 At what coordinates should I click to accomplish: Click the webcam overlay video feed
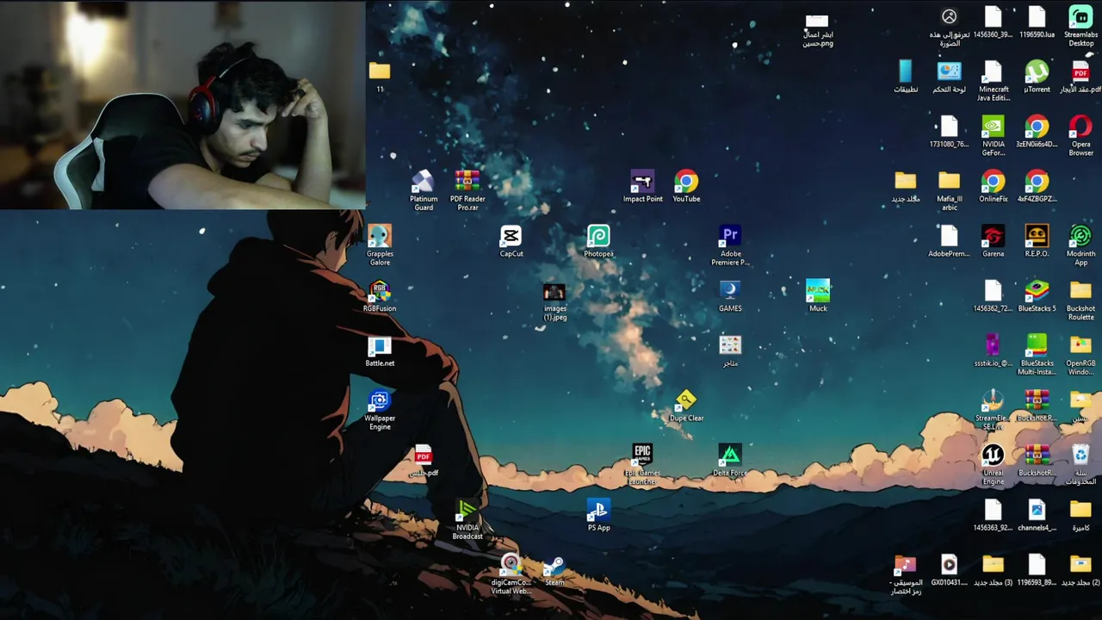click(x=183, y=104)
